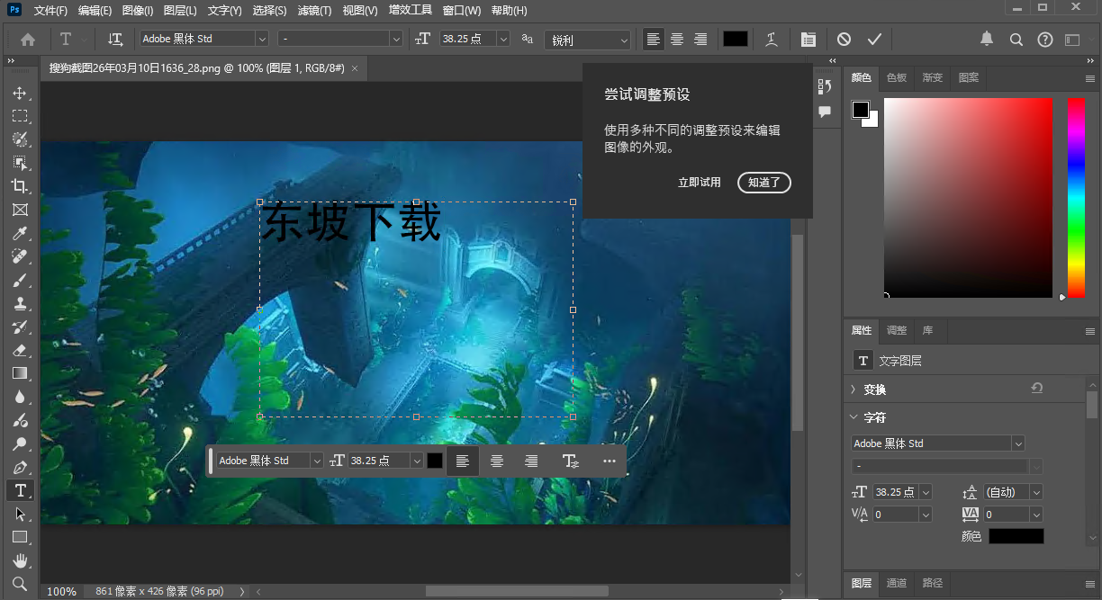
Task: Select the Brush tool
Action: pos(20,280)
